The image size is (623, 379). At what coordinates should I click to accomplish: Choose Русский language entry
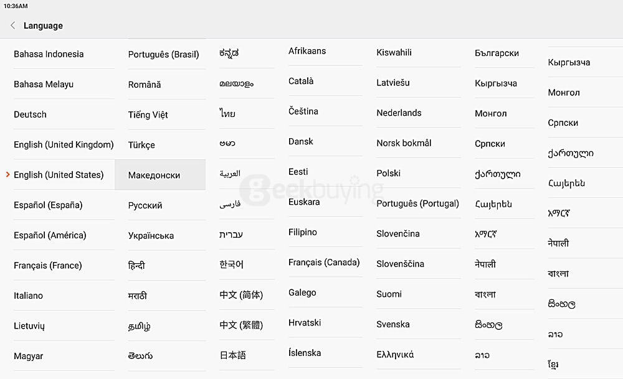pyautogui.click(x=145, y=205)
